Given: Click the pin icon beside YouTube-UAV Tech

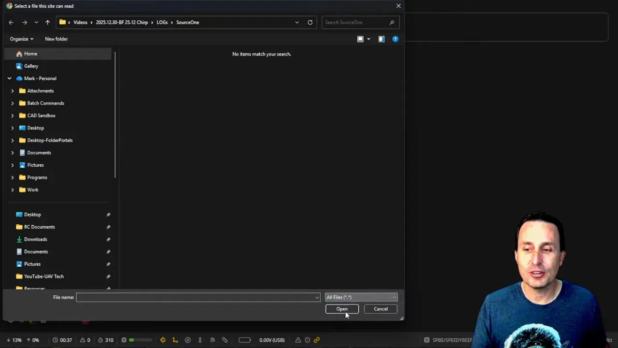Looking at the screenshot, I should tap(108, 276).
